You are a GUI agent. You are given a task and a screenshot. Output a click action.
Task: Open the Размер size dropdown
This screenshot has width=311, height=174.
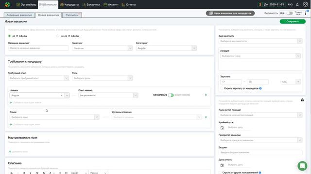click(98, 173)
